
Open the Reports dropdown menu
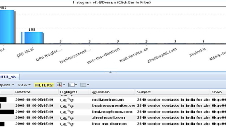[7, 85]
